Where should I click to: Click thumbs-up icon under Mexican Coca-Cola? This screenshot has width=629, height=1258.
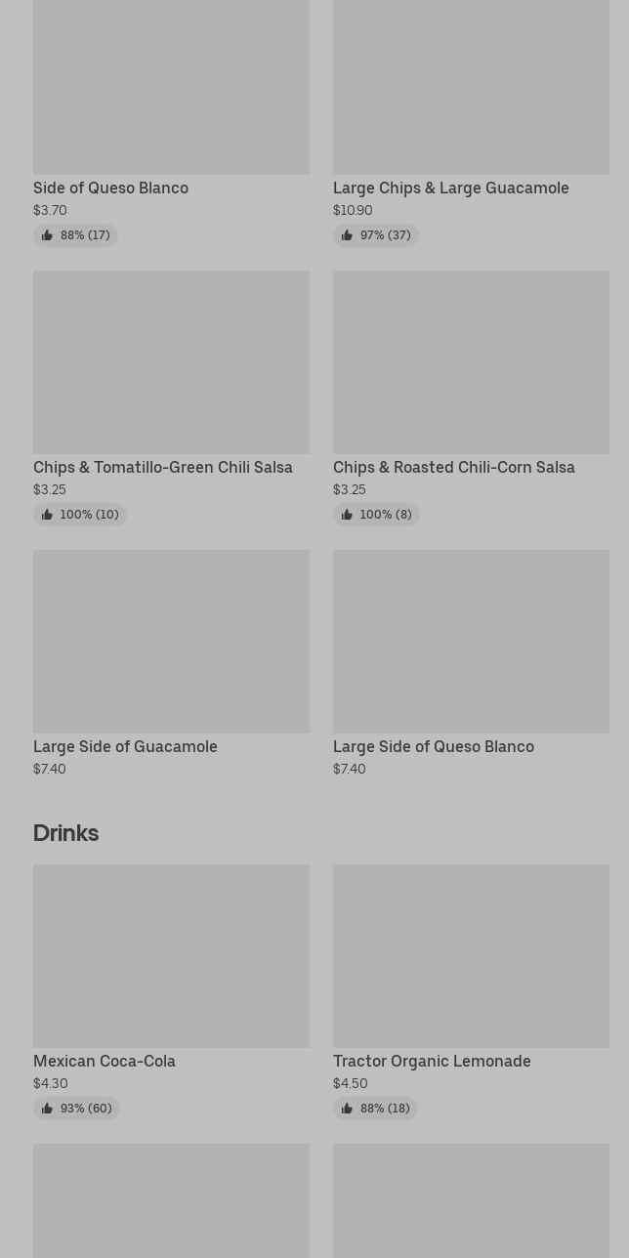click(x=47, y=1109)
